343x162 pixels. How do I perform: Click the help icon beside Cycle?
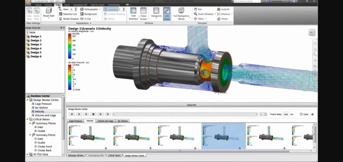[x=313, y=114]
